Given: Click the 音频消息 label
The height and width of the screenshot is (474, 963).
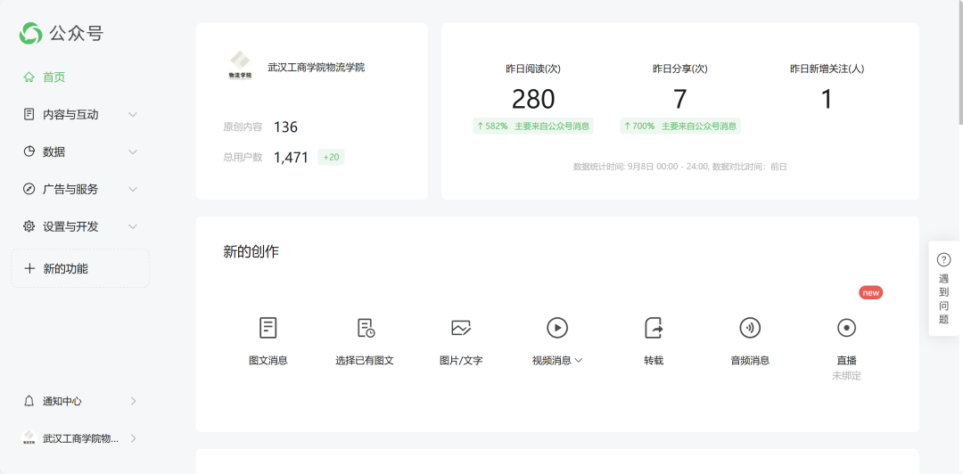Looking at the screenshot, I should pyautogui.click(x=750, y=361).
